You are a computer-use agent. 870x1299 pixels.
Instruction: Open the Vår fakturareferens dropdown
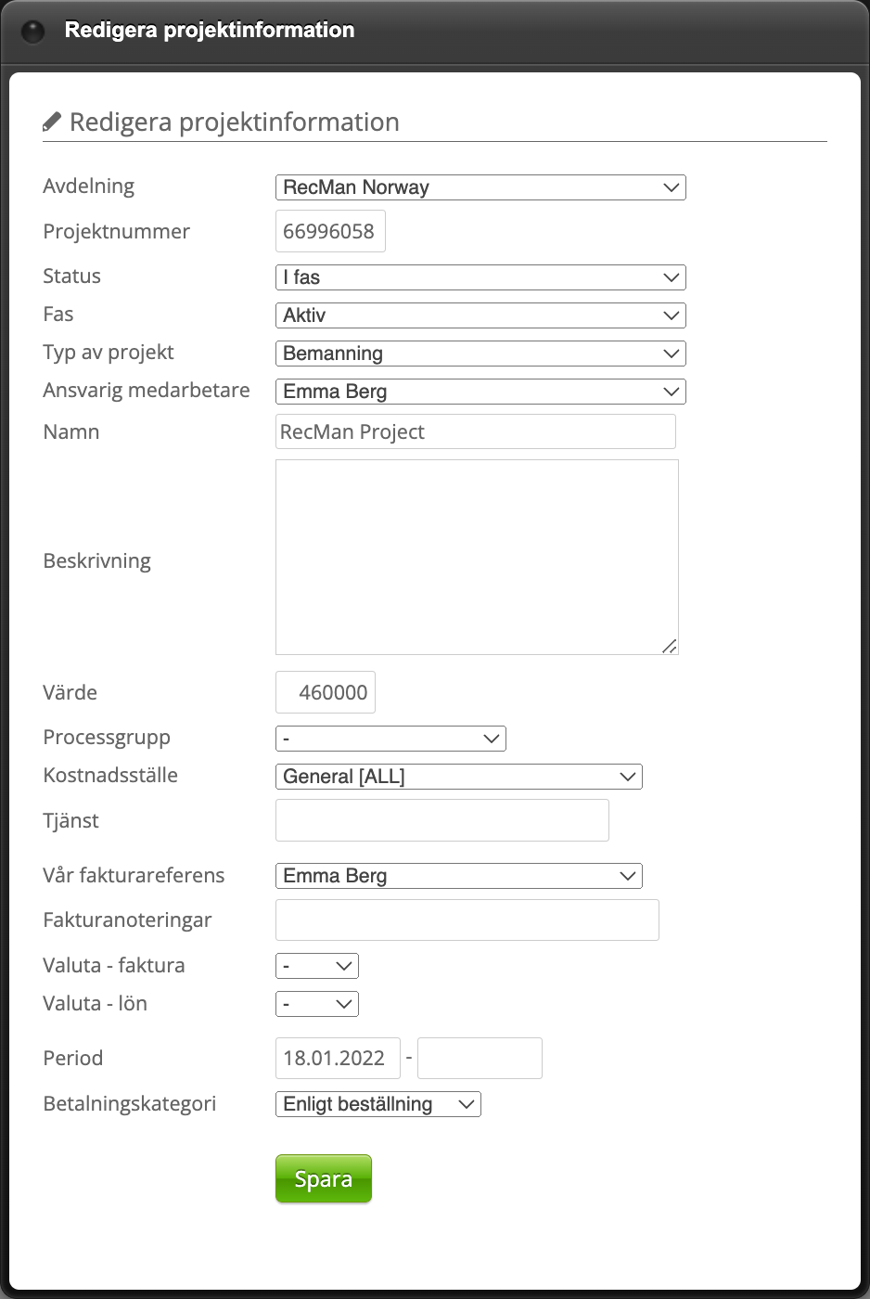click(458, 876)
